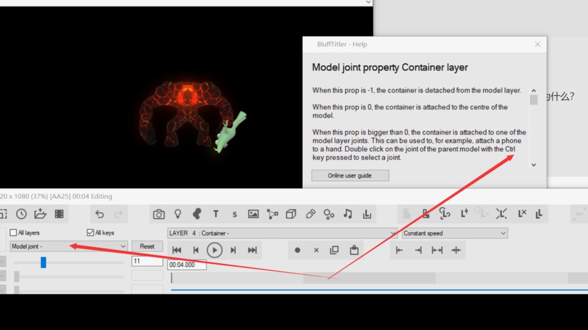This screenshot has height=330, width=588.
Task: Click the Help window scroll up arrow
Action: pos(533,91)
